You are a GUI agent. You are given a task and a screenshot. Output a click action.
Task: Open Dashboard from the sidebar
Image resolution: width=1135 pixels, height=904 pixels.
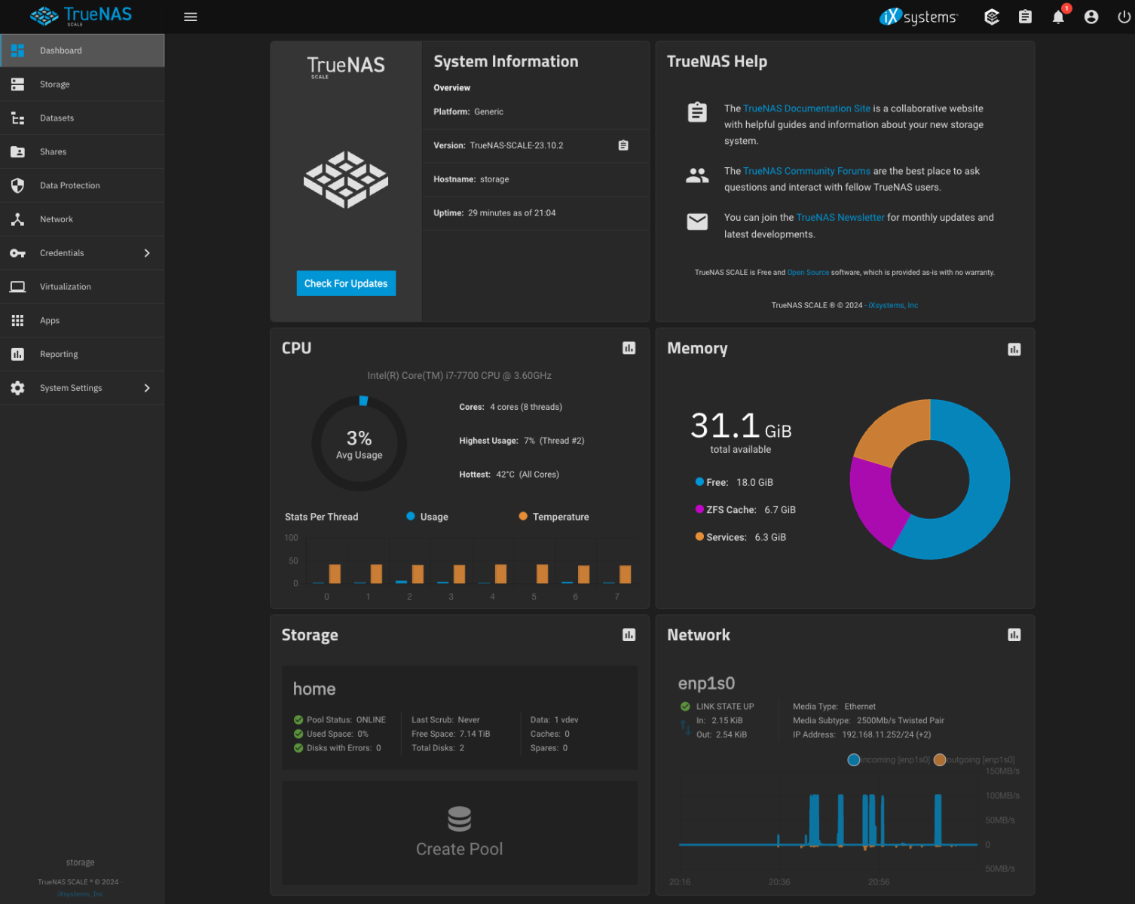82,50
